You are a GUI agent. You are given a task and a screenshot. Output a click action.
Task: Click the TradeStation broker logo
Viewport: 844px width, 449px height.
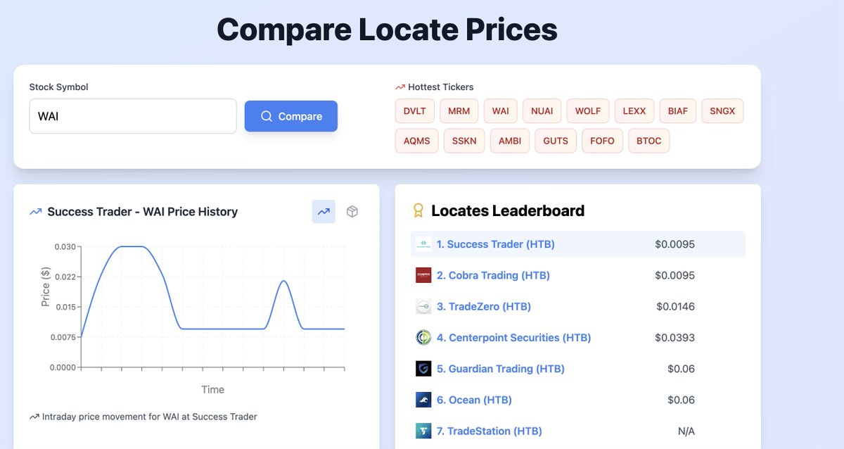click(x=423, y=431)
